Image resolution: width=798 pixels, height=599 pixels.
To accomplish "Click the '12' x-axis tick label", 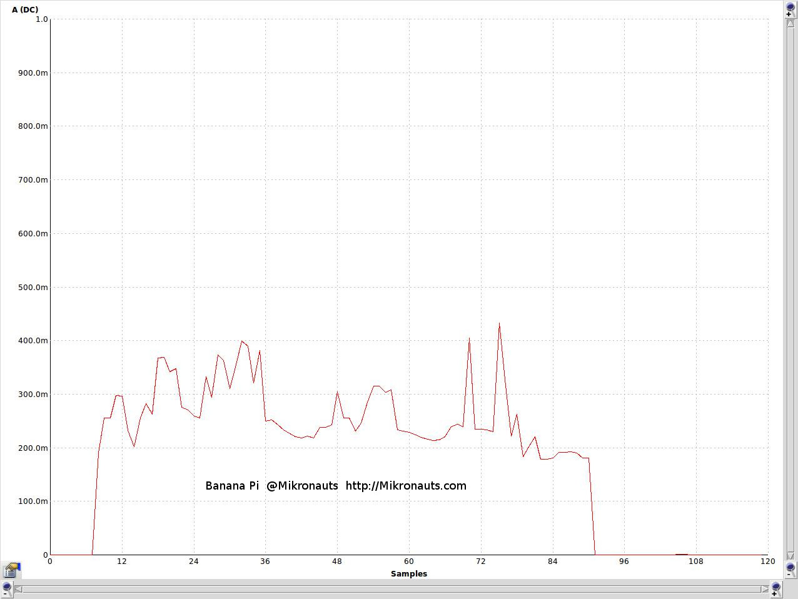I will [122, 561].
